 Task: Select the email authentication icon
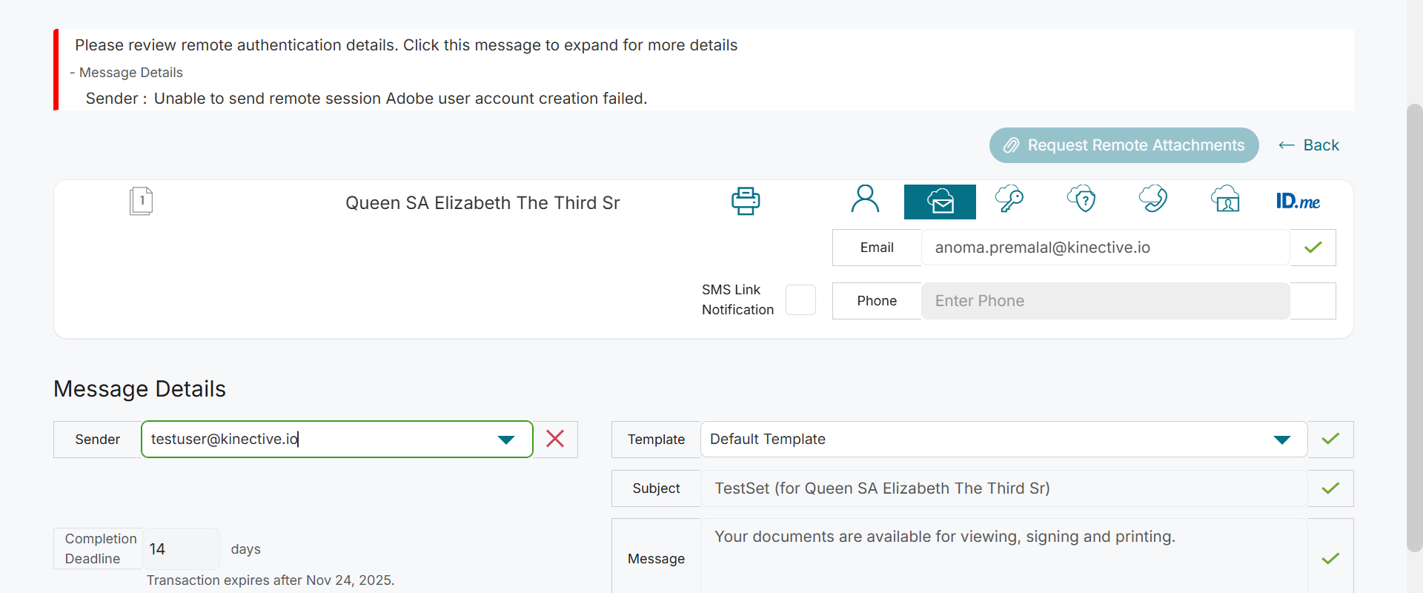[940, 202]
